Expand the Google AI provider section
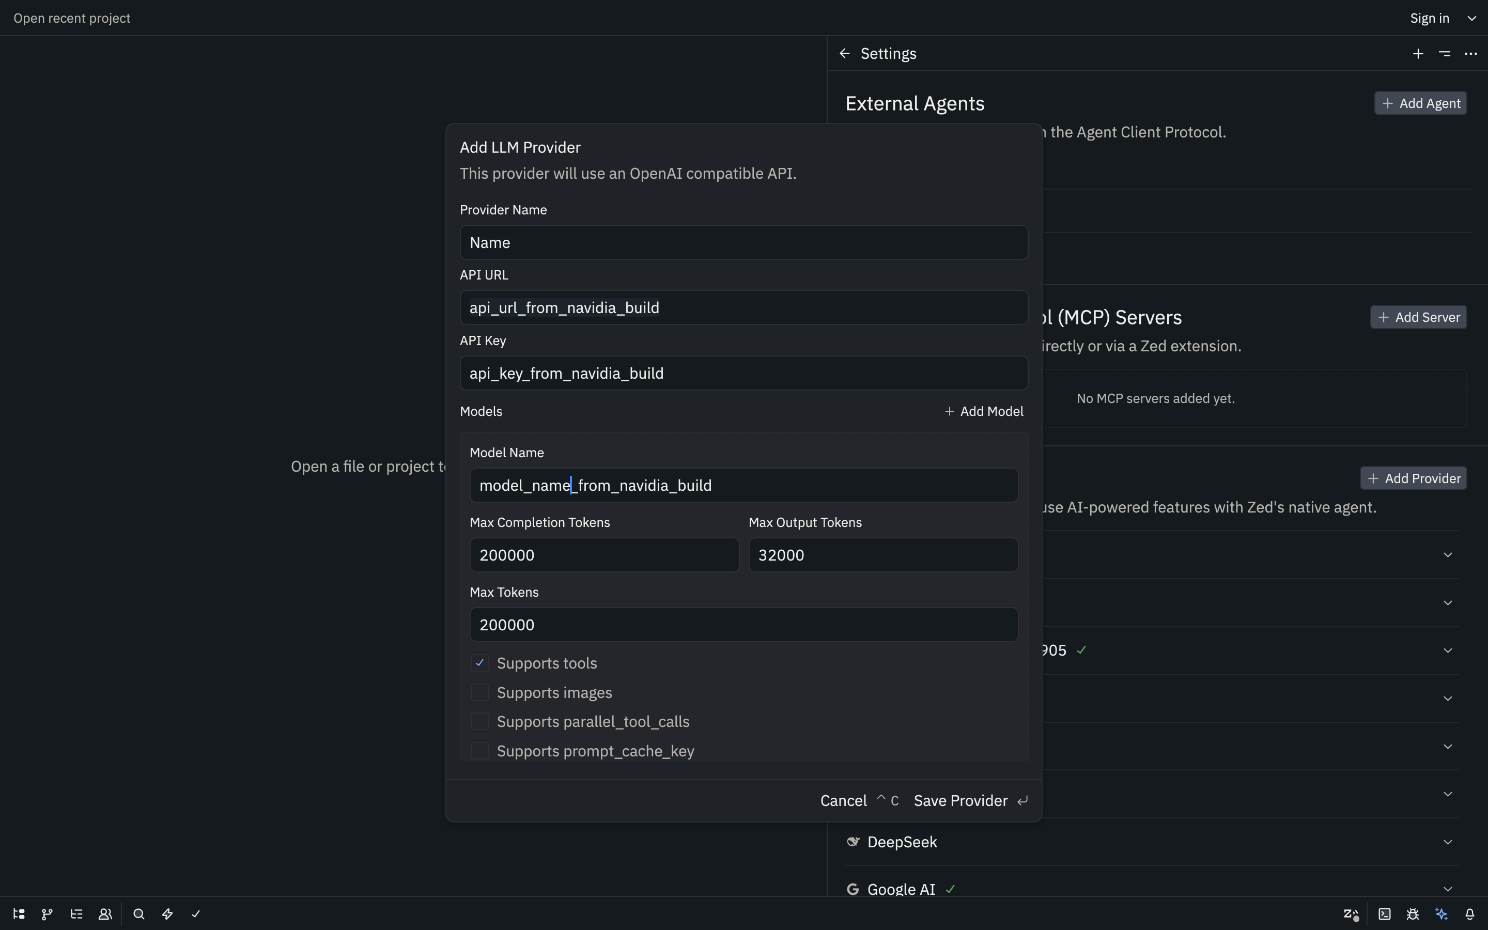 [1448, 888]
